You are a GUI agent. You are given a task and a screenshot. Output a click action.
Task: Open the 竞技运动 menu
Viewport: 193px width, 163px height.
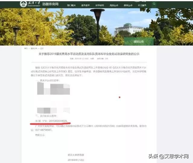[114, 5]
